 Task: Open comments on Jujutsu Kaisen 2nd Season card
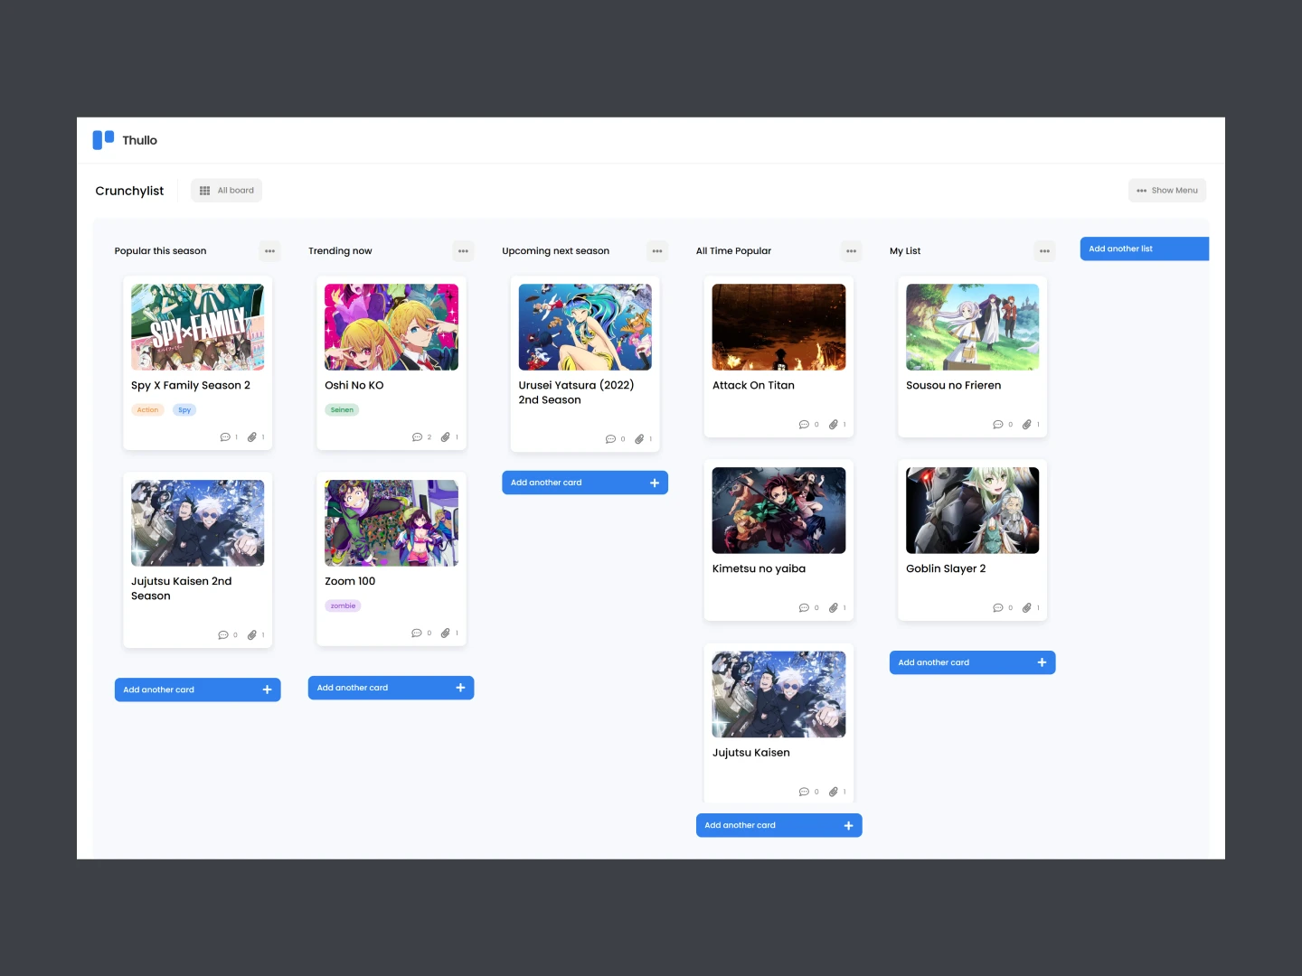click(x=223, y=635)
